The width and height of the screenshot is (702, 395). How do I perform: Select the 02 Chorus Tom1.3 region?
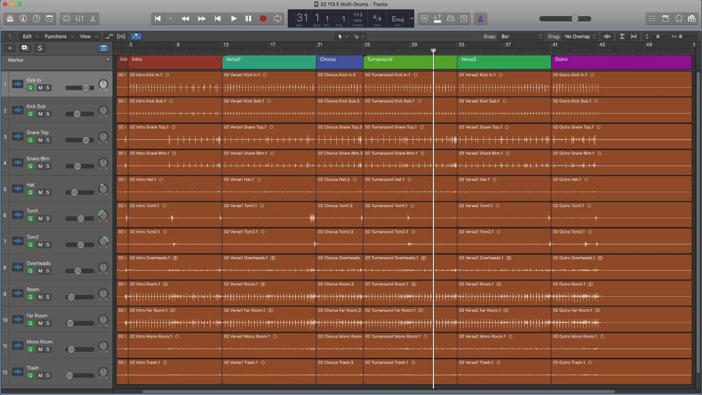(x=339, y=215)
